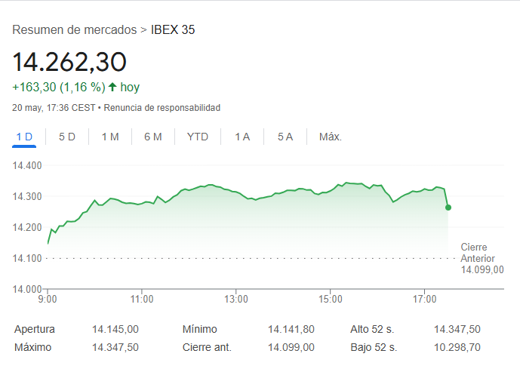520x369 pixels.
Task: Click the IBEX 35 breadcrumb title
Action: coord(173,30)
